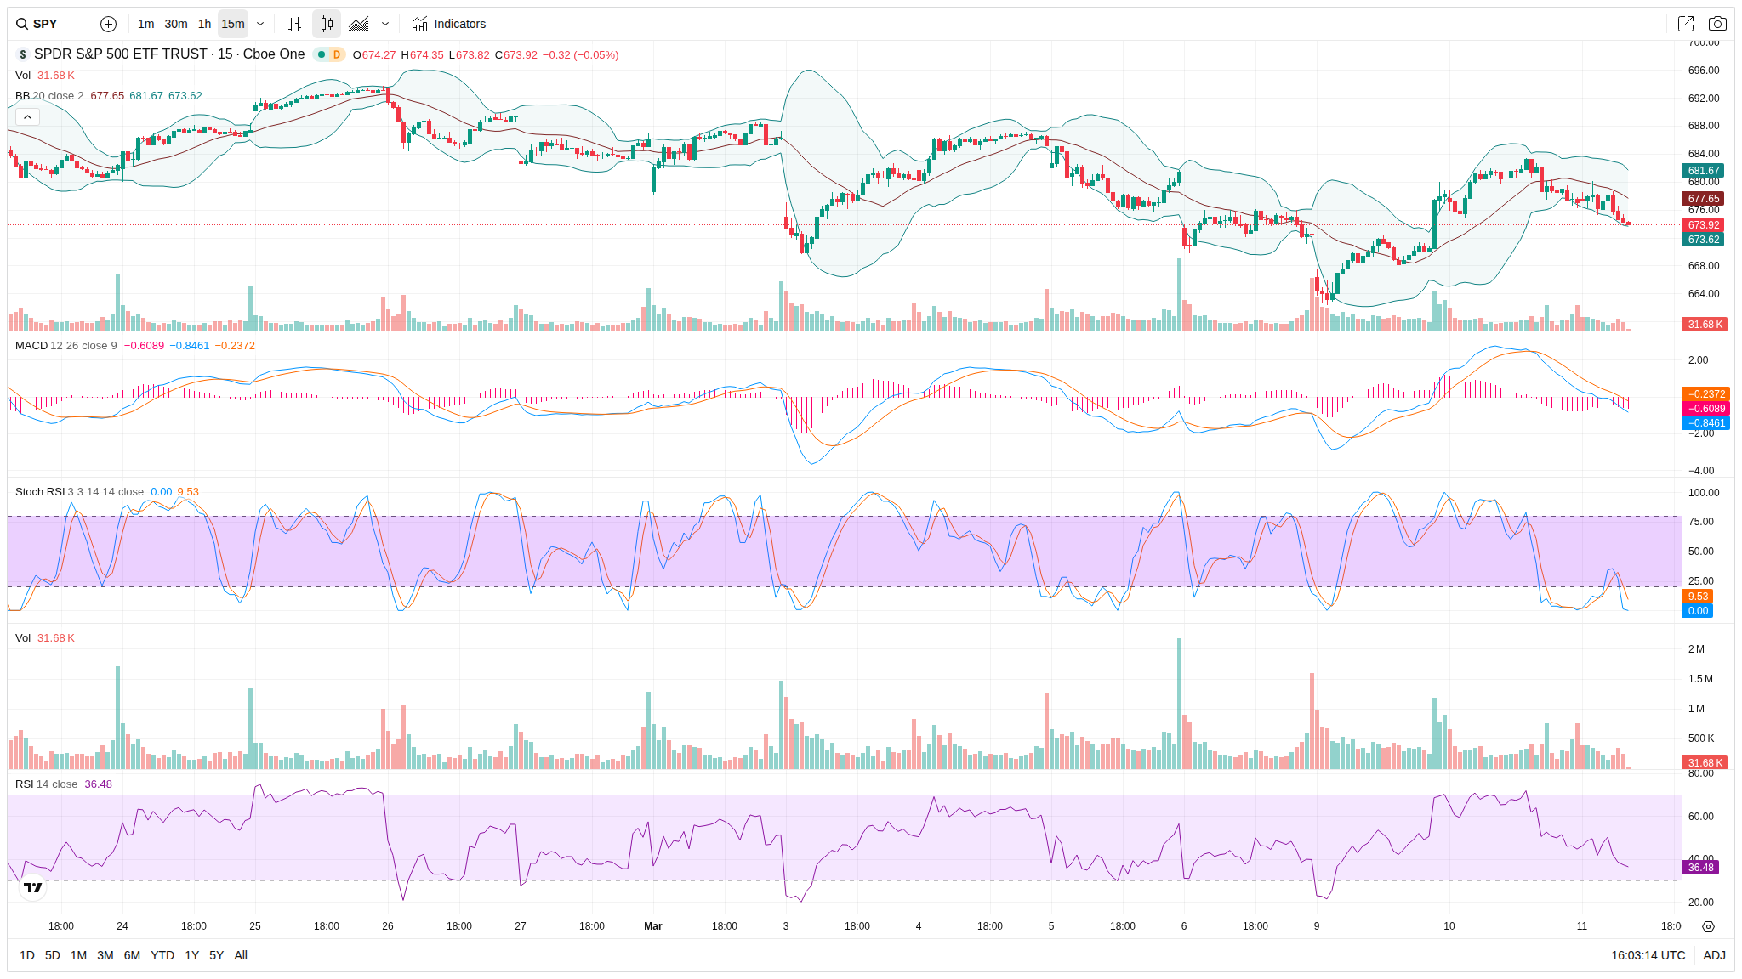Click the 673.92 current price label
Screen dimensions: 1742x979
pyautogui.click(x=1704, y=225)
